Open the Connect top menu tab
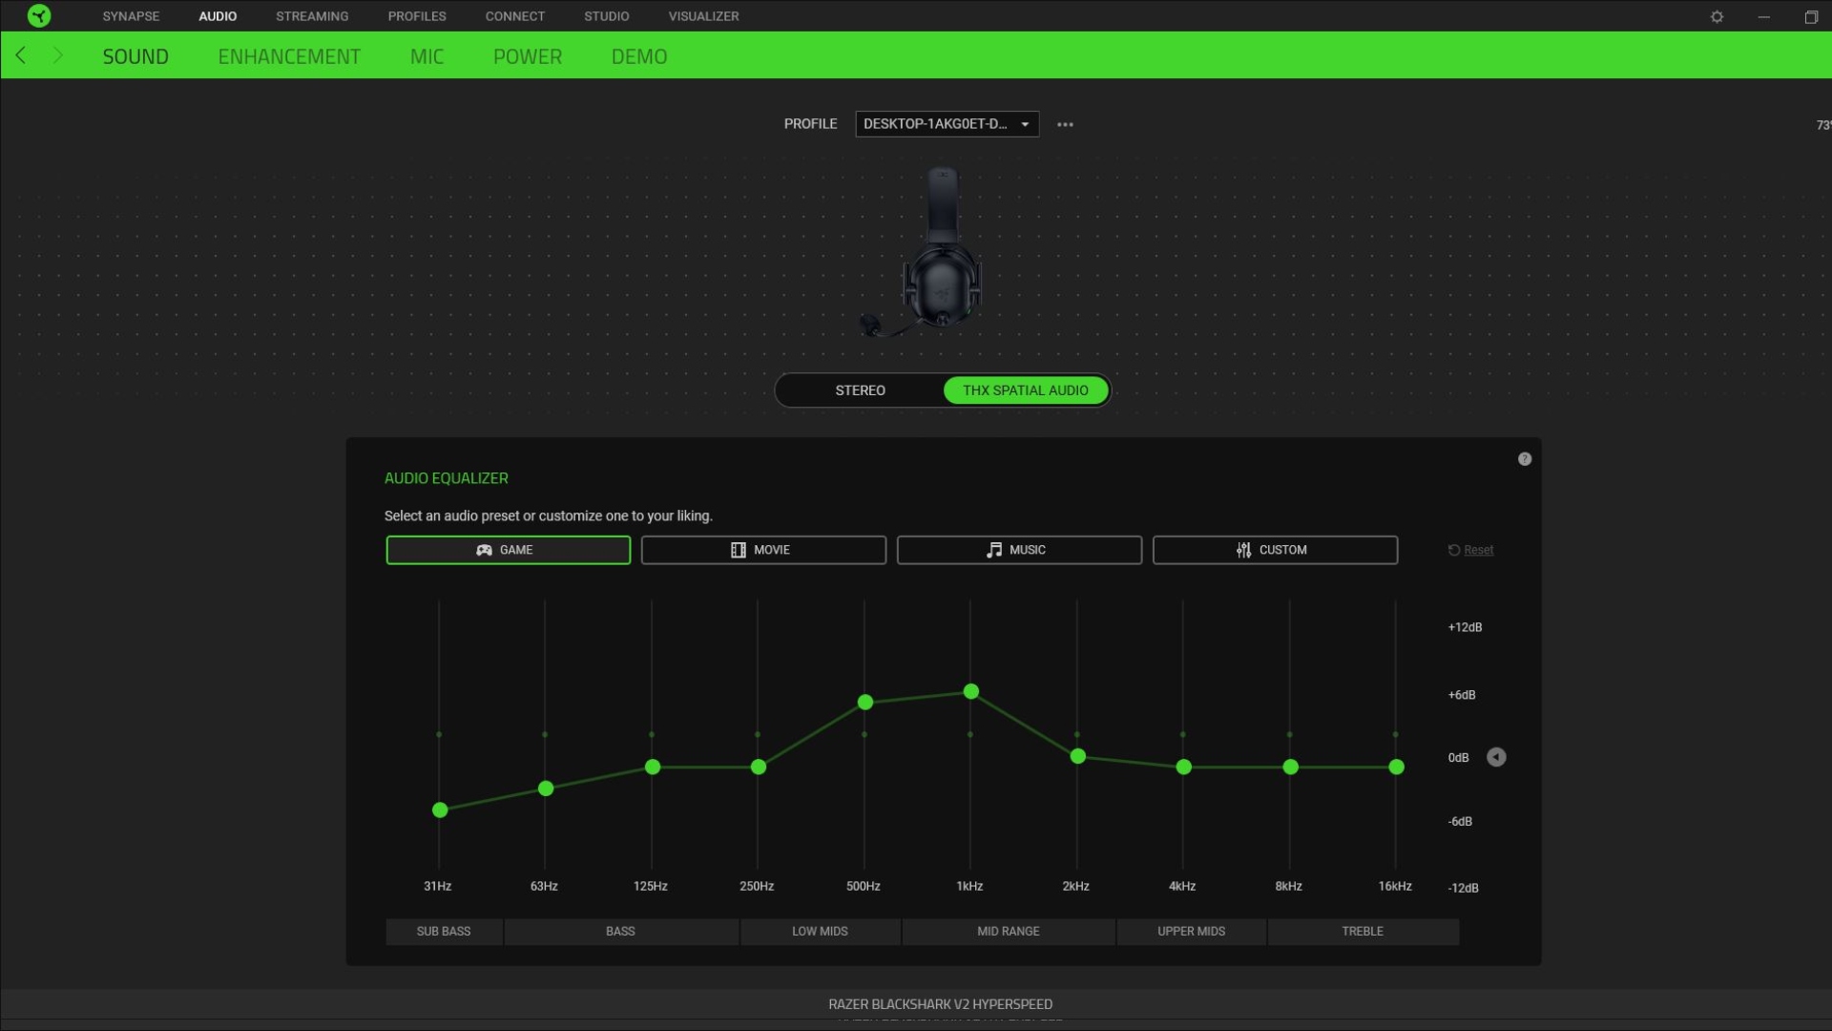This screenshot has height=1031, width=1832. click(x=515, y=16)
